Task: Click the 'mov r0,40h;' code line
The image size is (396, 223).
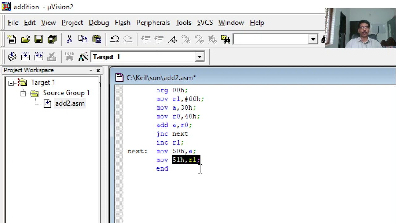Action: coord(178,116)
